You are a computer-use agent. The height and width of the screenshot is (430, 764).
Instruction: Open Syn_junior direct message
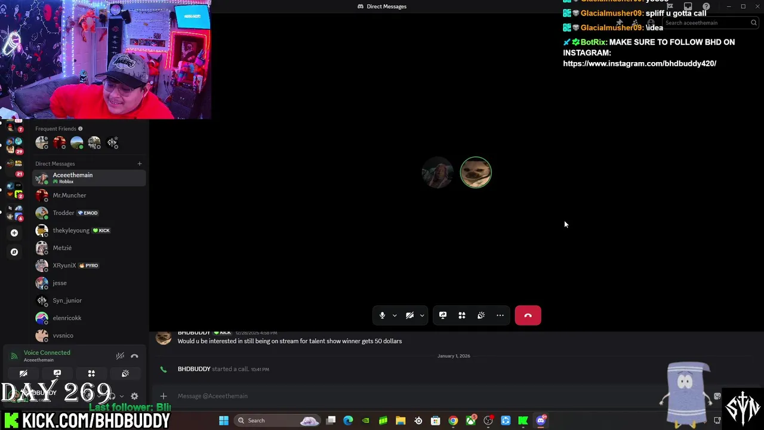pyautogui.click(x=89, y=300)
